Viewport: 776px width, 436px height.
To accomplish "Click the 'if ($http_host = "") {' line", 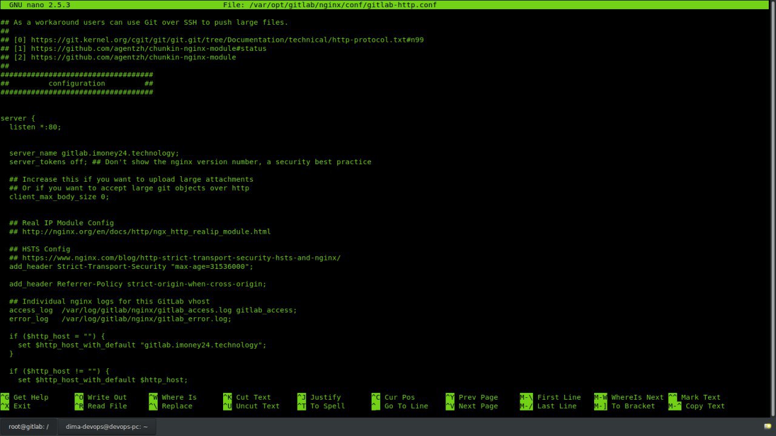I will (57, 336).
